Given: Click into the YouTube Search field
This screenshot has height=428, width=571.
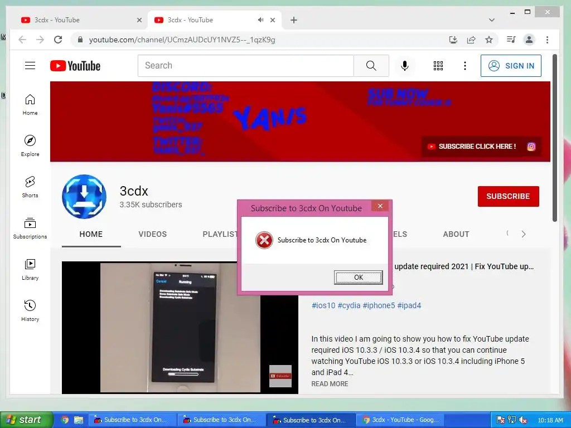Looking at the screenshot, I should click(246, 66).
